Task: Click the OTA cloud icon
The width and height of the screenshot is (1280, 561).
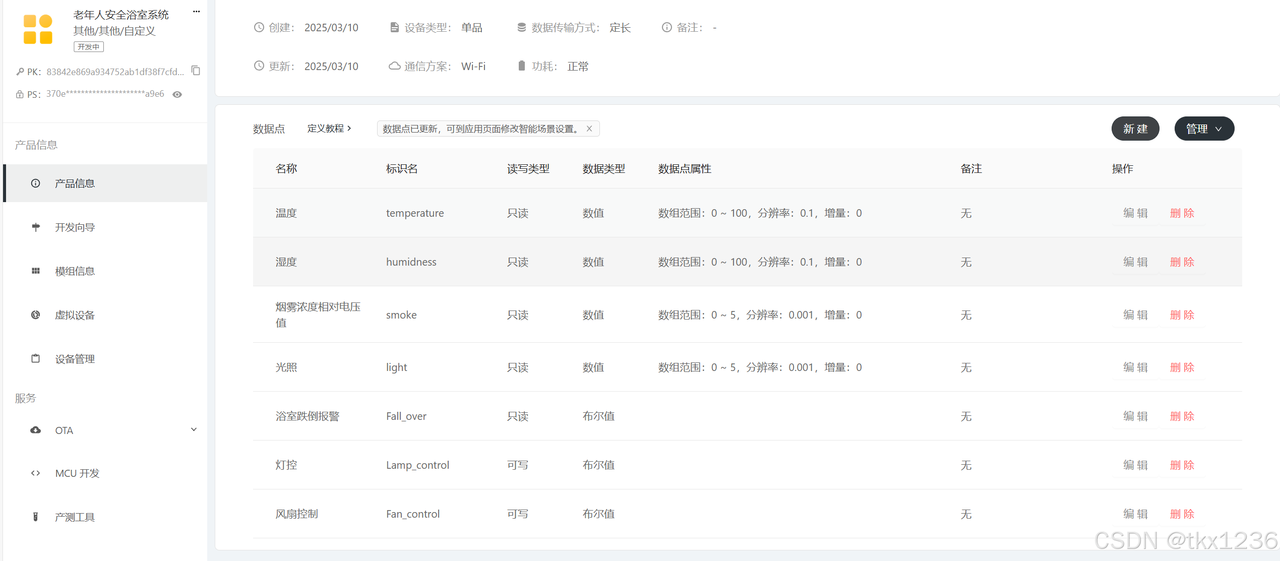Action: tap(35, 430)
